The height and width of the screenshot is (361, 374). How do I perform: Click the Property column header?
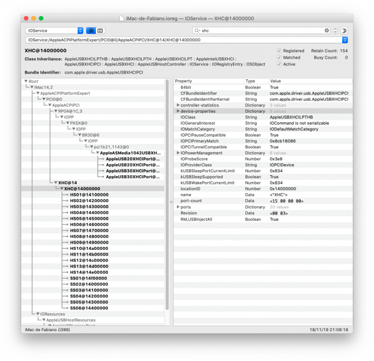click(208, 81)
